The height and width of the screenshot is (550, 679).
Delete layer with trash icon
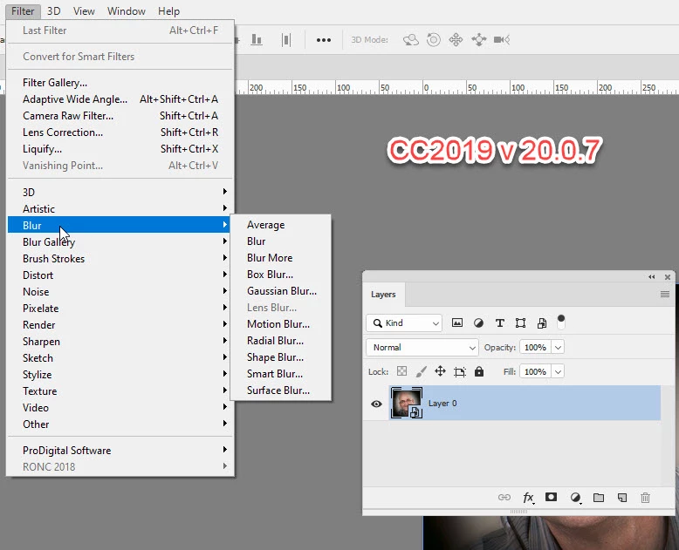pos(645,498)
